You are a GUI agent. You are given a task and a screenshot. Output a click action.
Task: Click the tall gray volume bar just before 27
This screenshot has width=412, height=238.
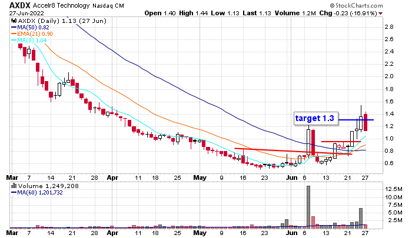(361, 217)
